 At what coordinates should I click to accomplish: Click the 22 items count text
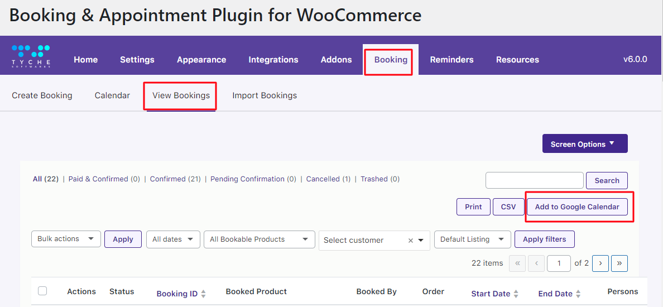tap(487, 263)
